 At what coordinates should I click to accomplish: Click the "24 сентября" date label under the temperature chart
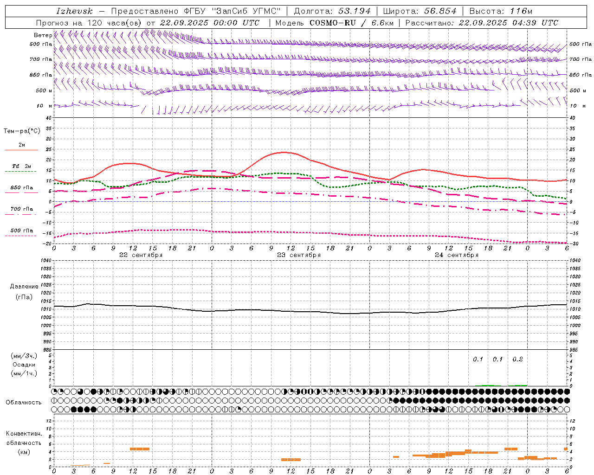457,255
